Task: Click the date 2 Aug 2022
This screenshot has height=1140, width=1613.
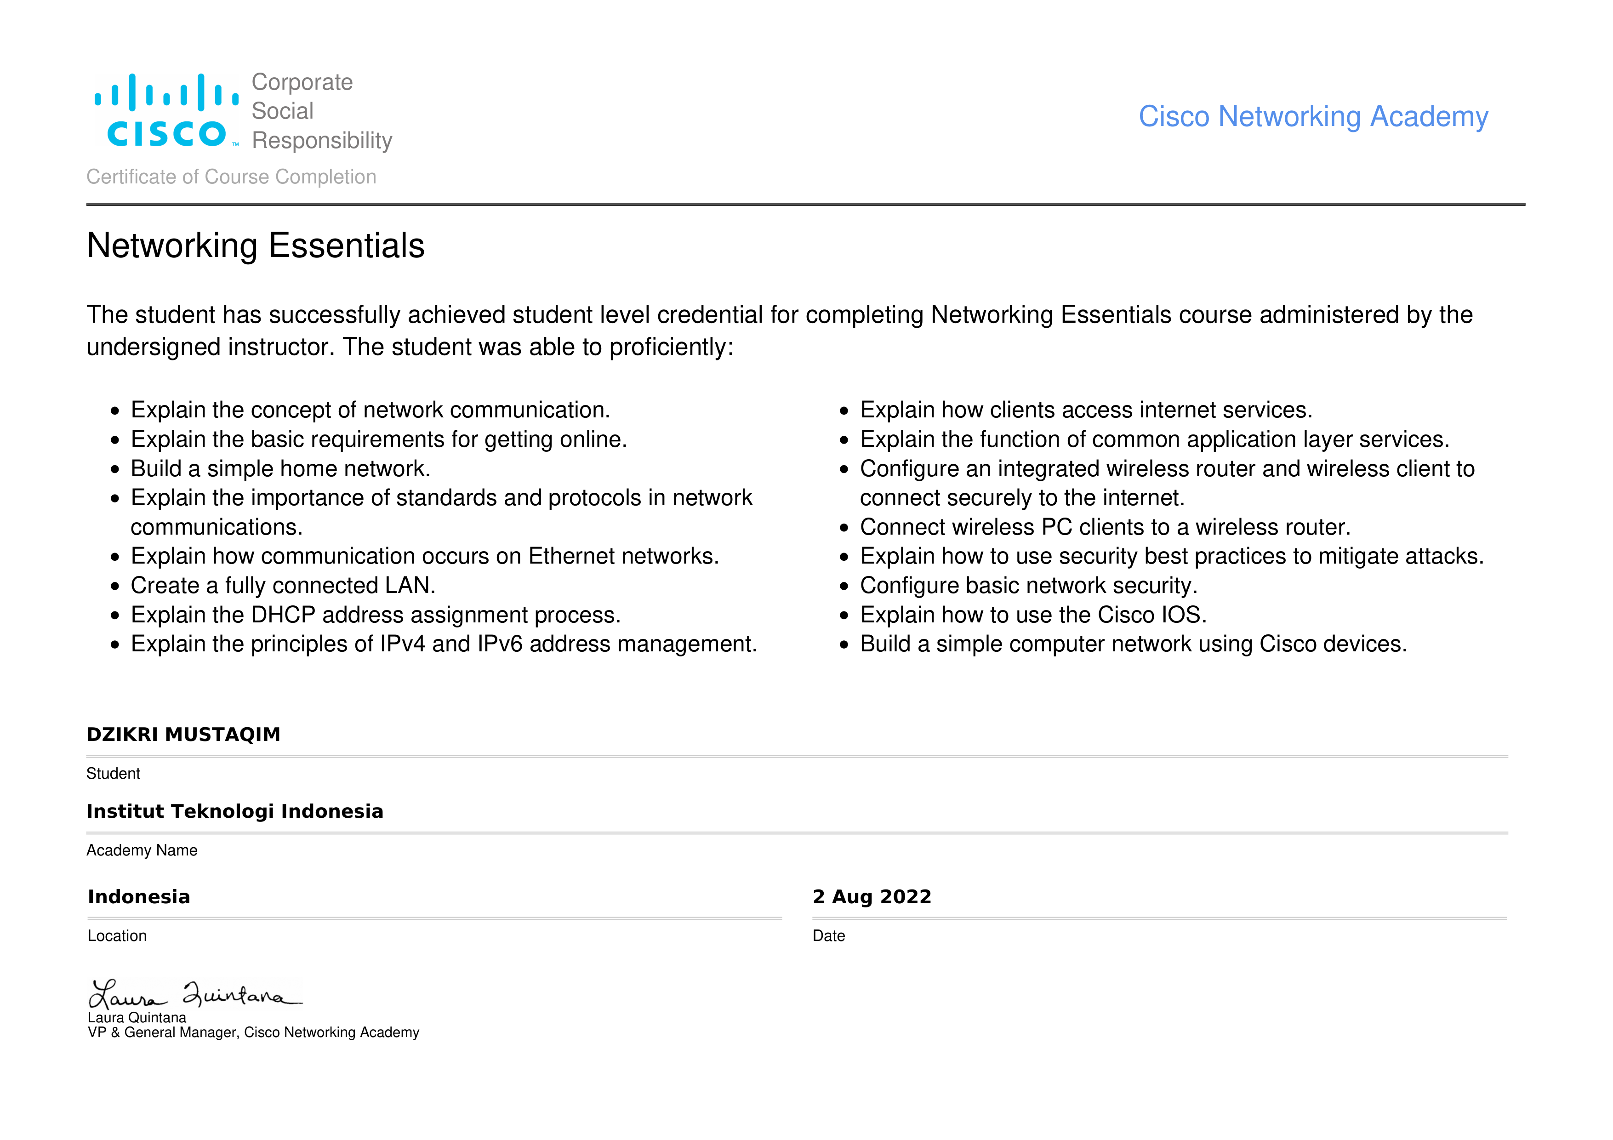Action: click(872, 897)
